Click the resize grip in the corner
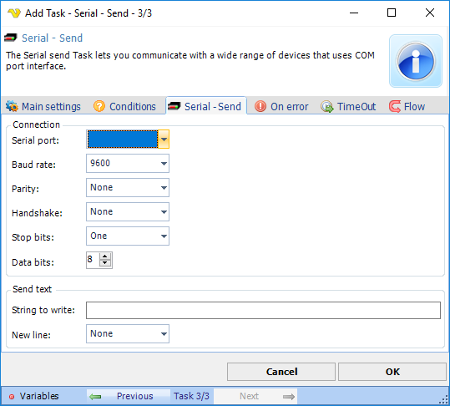Image resolution: width=450 pixels, height=406 pixels. click(x=444, y=400)
